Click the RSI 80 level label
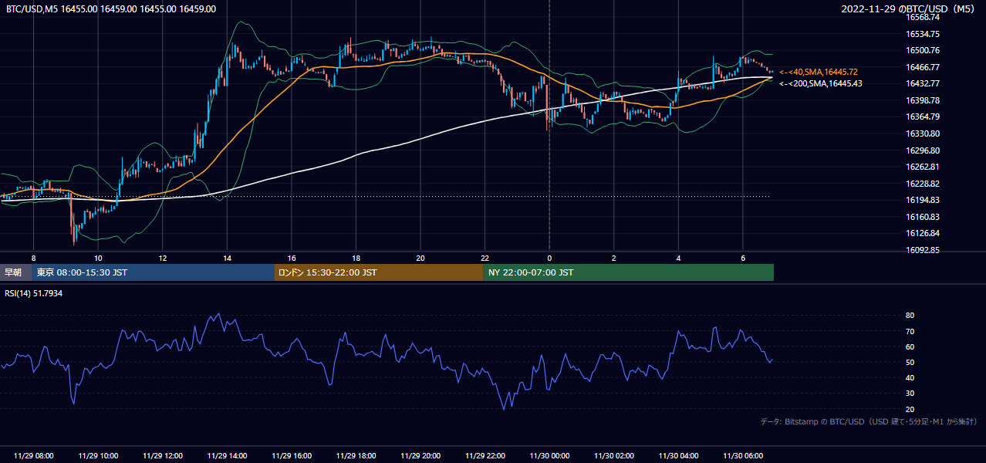The width and height of the screenshot is (986, 463). [910, 316]
